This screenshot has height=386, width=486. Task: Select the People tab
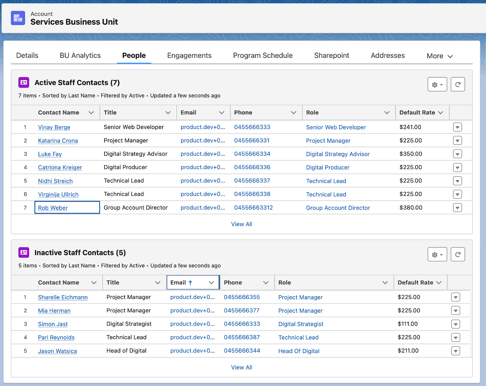coord(134,55)
